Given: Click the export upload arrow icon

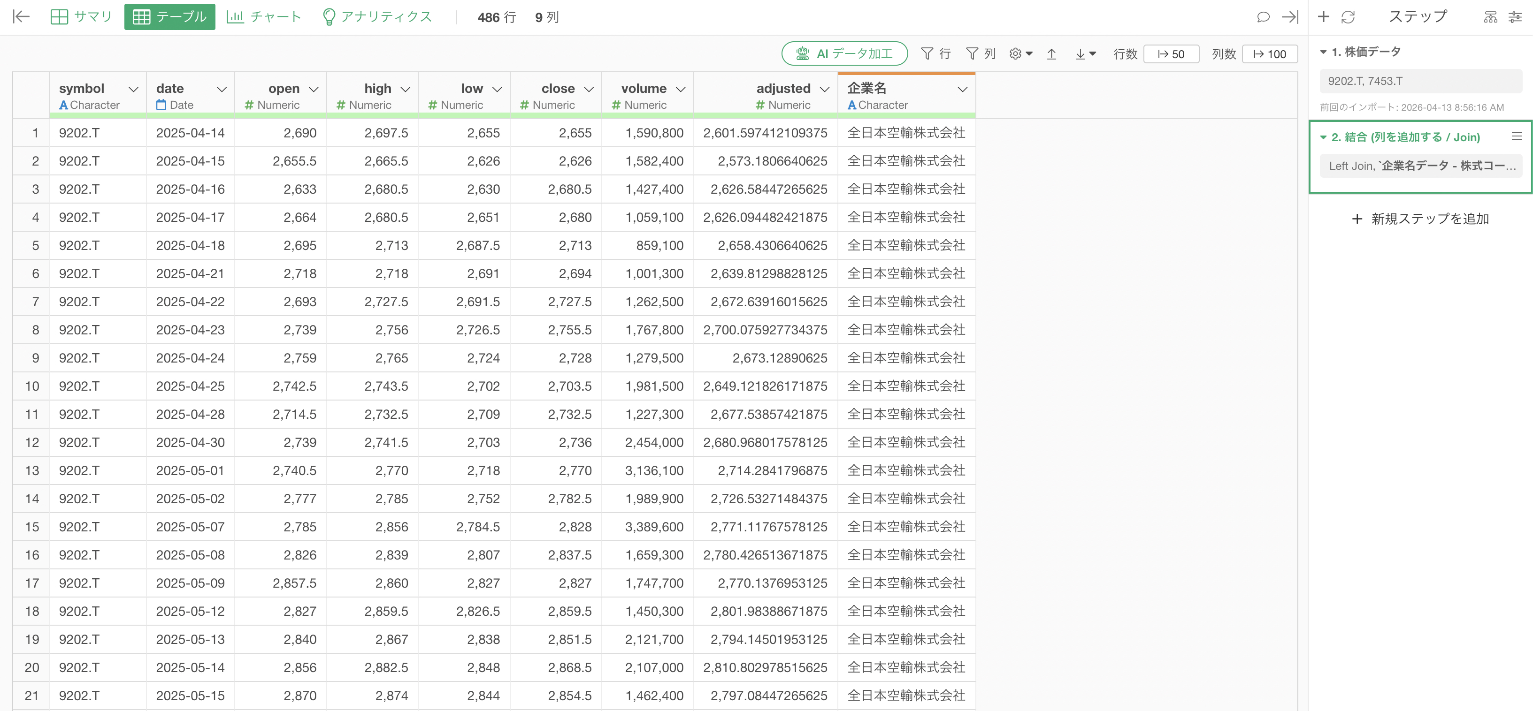Looking at the screenshot, I should (x=1051, y=54).
